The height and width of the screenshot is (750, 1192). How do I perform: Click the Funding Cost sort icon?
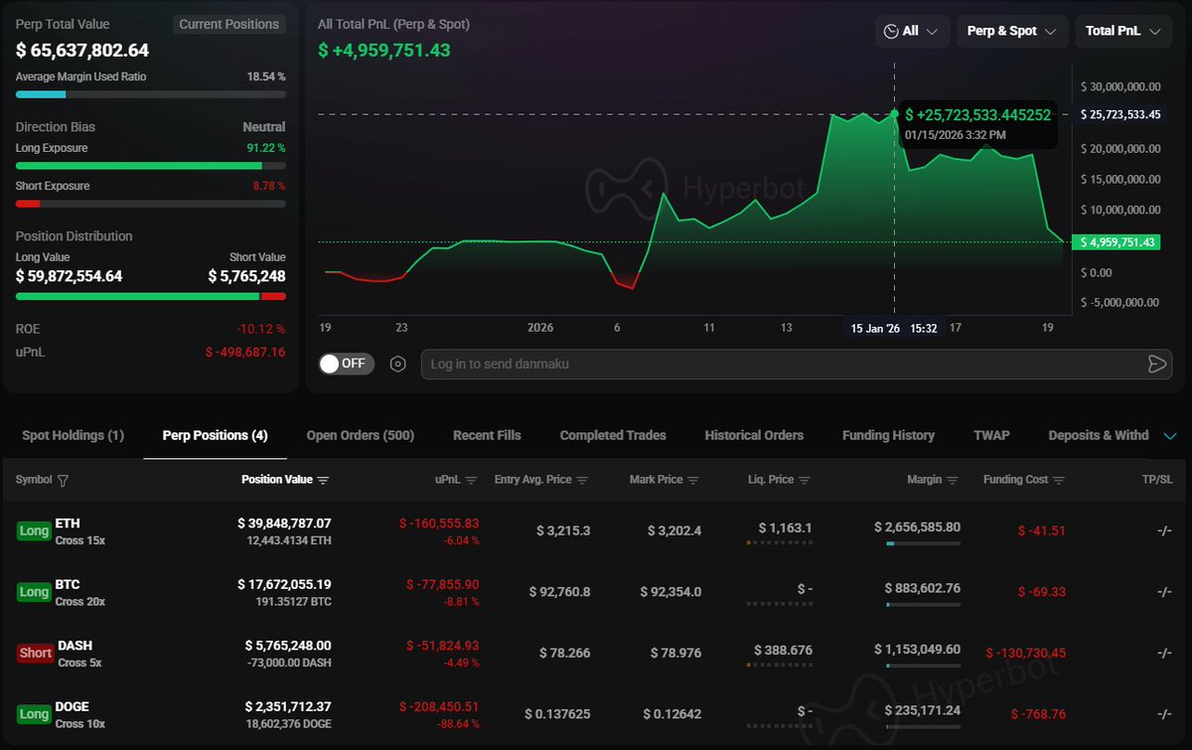click(x=1058, y=481)
